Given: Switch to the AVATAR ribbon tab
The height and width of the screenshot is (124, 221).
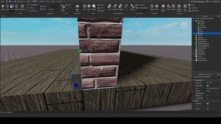Looking at the screenshot, I should pyautogui.click(x=41, y=1).
